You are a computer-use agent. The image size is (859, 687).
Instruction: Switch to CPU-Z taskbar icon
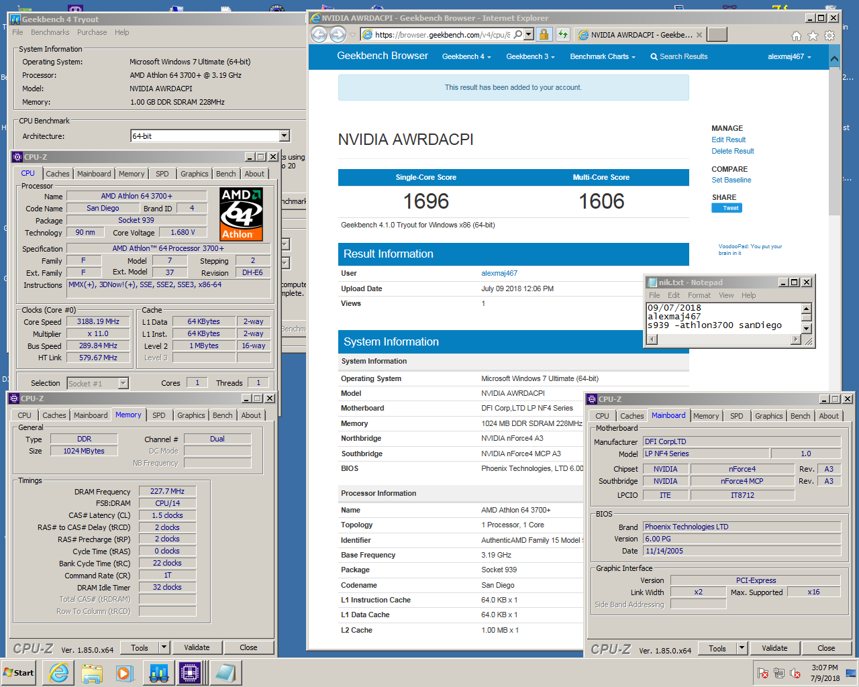coord(191,673)
